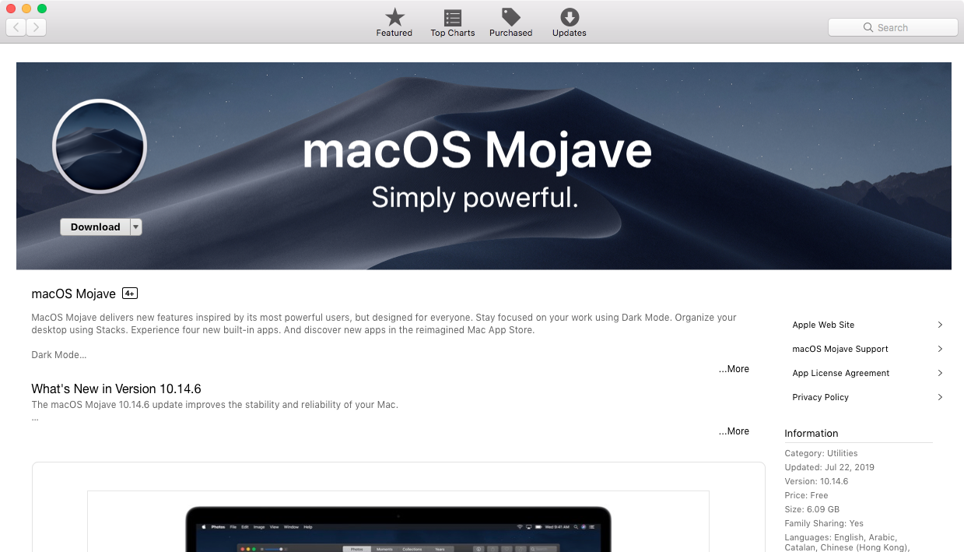Click the back navigation arrow
Image resolution: width=964 pixels, height=552 pixels.
16,27
